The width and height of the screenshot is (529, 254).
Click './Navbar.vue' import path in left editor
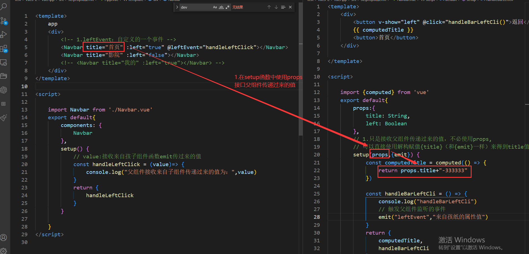click(x=130, y=110)
